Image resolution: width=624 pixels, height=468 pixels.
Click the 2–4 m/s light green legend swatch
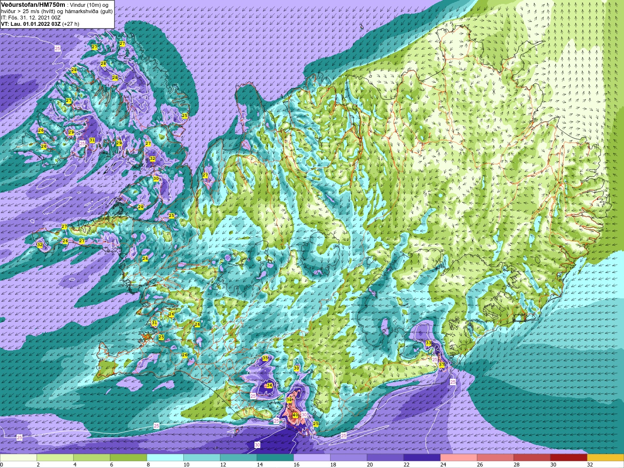[55, 458]
